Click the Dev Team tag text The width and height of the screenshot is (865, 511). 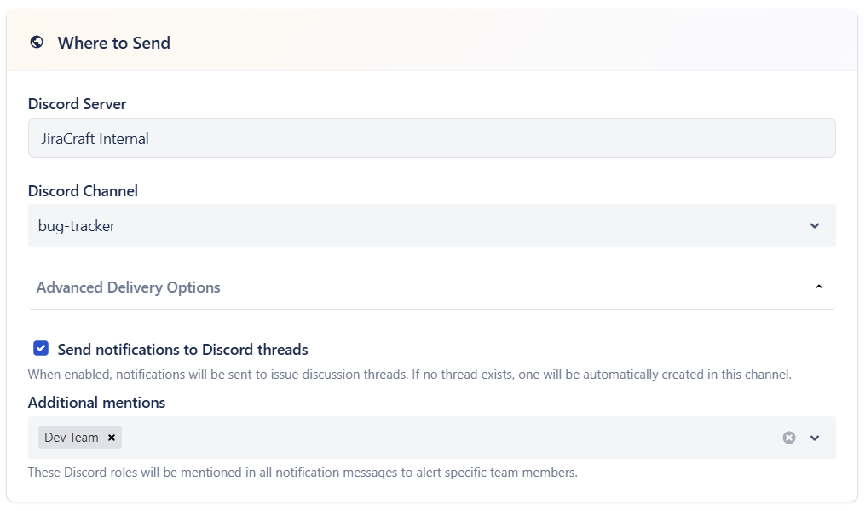coord(72,438)
